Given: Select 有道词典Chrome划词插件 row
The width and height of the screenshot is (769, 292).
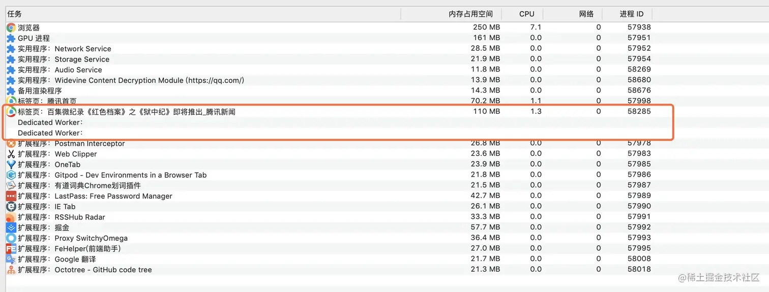Looking at the screenshot, I should click(x=79, y=185).
